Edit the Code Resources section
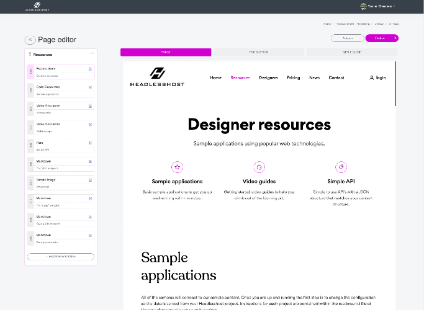This screenshot has height=310, width=424. pyautogui.click(x=90, y=87)
